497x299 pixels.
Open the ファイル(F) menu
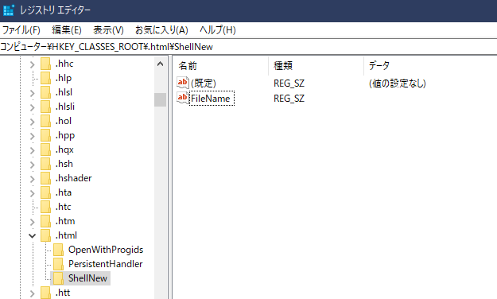pyautogui.click(x=21, y=30)
